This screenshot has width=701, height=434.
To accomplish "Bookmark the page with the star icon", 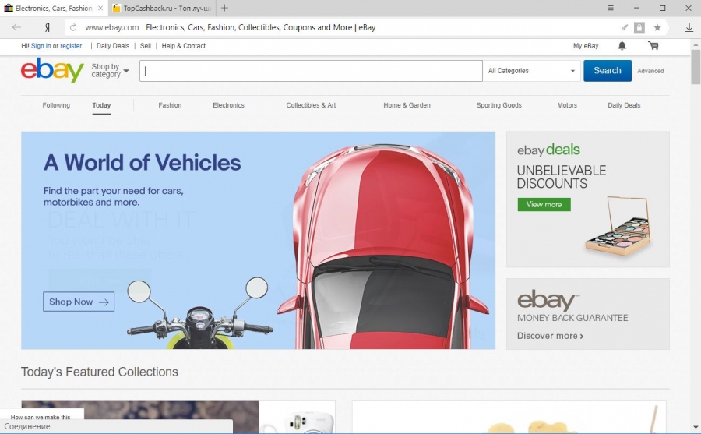I will pos(657,28).
